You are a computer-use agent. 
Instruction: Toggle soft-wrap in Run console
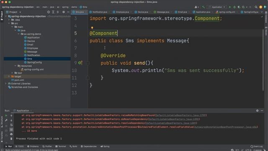click(11, 125)
